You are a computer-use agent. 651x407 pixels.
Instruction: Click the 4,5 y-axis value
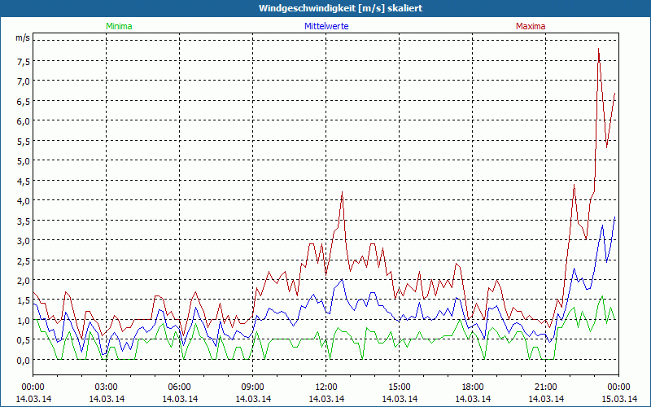point(24,181)
